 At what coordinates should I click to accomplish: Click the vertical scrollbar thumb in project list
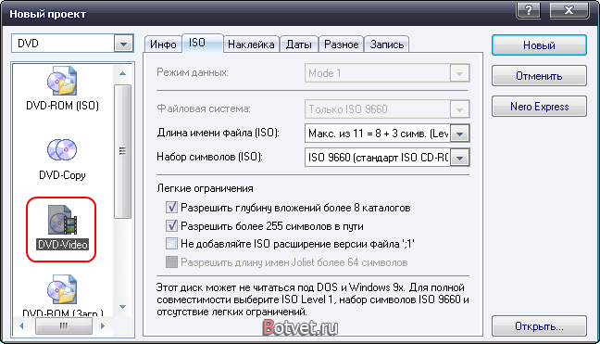tap(122, 151)
